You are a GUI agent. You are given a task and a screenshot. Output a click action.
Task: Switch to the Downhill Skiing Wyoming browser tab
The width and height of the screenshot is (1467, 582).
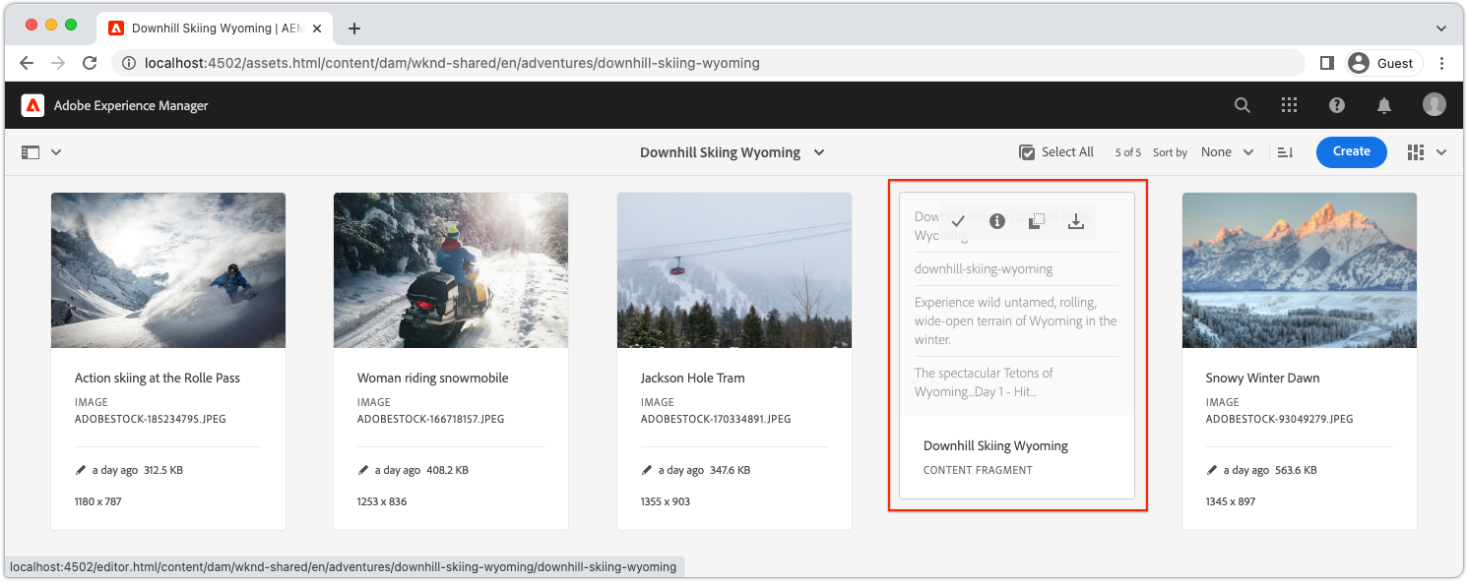pos(217,29)
